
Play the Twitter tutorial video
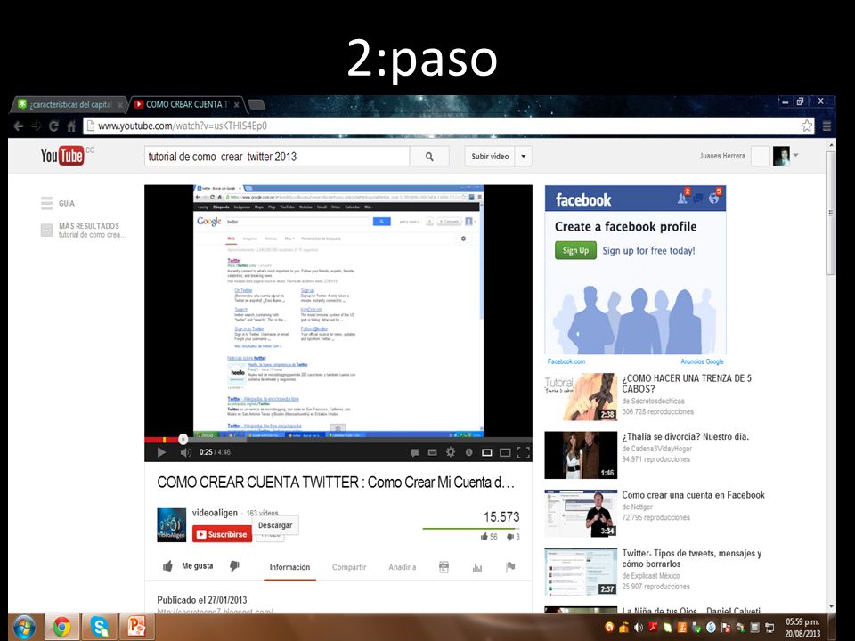(161, 452)
